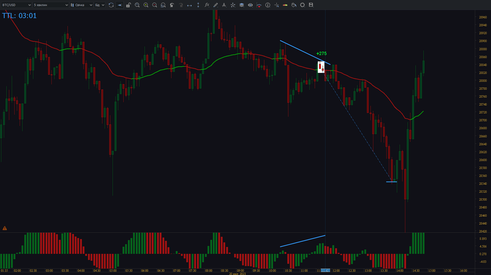Click the magnifier zoom-area icon

click(x=137, y=5)
